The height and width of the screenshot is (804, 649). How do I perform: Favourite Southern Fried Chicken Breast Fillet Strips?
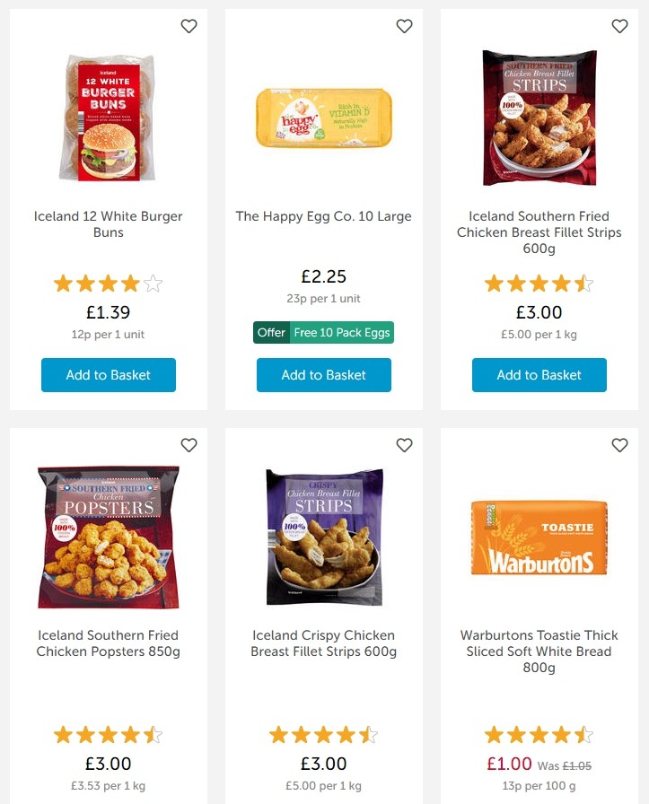(619, 27)
